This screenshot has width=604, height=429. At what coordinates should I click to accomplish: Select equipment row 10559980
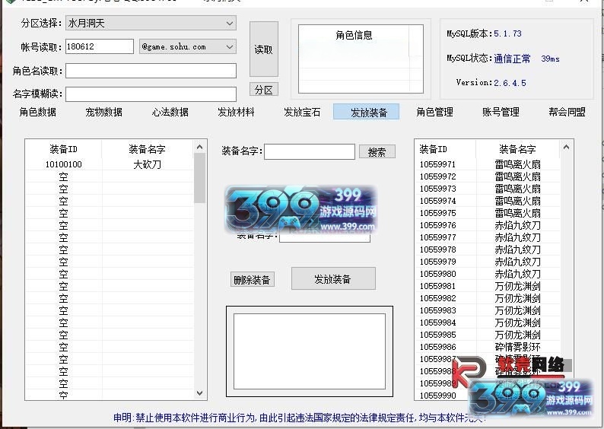click(488, 274)
